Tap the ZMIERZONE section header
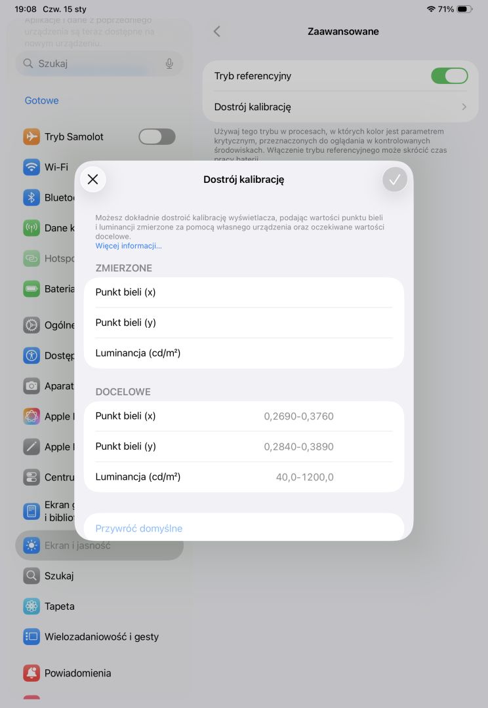Viewport: 488px width, 708px height. (x=123, y=268)
